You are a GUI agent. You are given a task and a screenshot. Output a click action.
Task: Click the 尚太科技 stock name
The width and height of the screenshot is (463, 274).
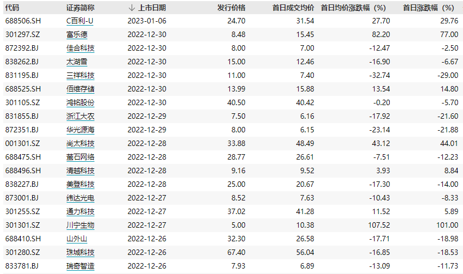click(x=80, y=144)
